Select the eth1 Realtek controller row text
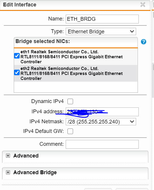This screenshot has height=190, width=154. point(72,57)
